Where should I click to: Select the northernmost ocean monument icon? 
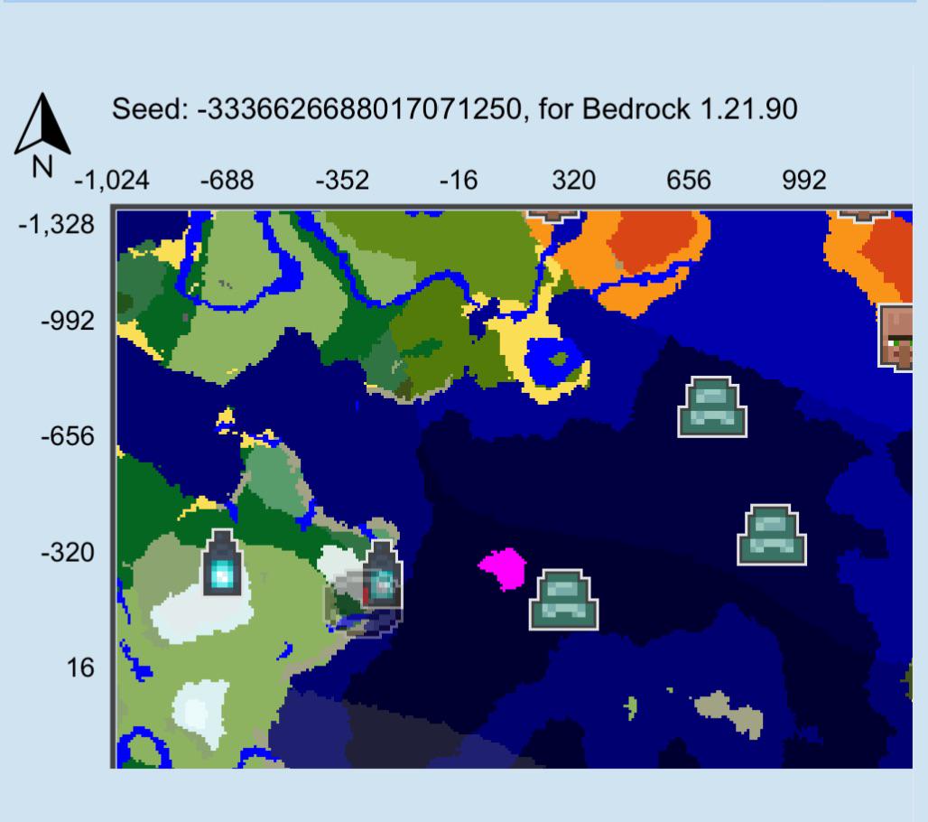point(712,406)
